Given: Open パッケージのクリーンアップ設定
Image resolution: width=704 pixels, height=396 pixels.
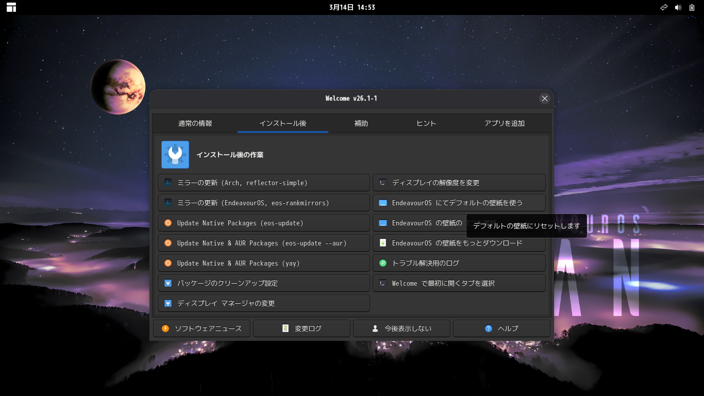Looking at the screenshot, I should [264, 283].
